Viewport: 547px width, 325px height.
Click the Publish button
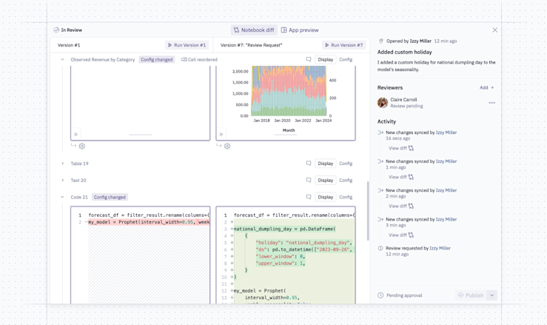(x=471, y=295)
